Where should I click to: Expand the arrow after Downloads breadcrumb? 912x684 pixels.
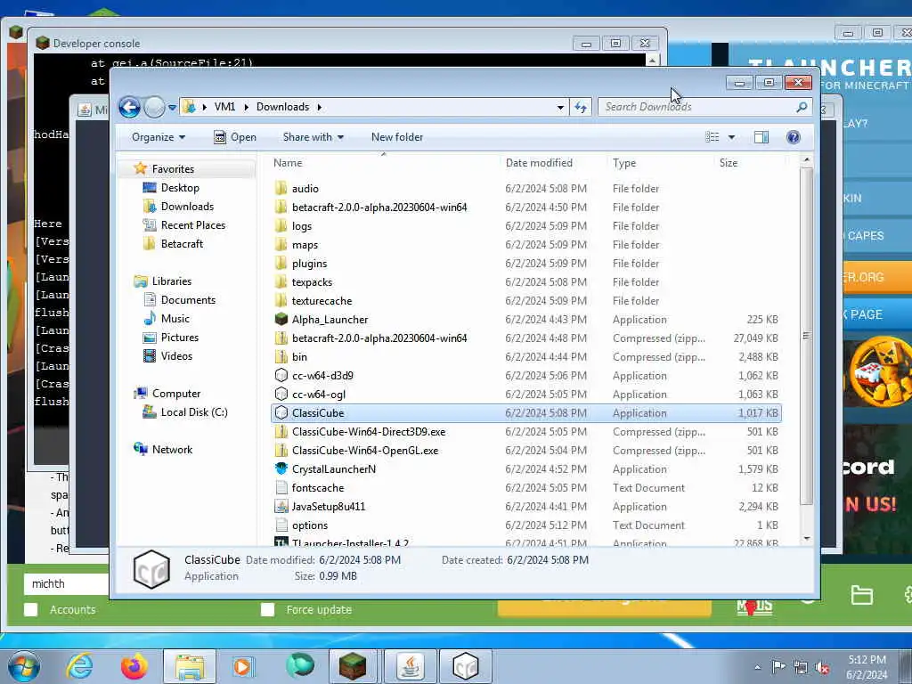[320, 107]
